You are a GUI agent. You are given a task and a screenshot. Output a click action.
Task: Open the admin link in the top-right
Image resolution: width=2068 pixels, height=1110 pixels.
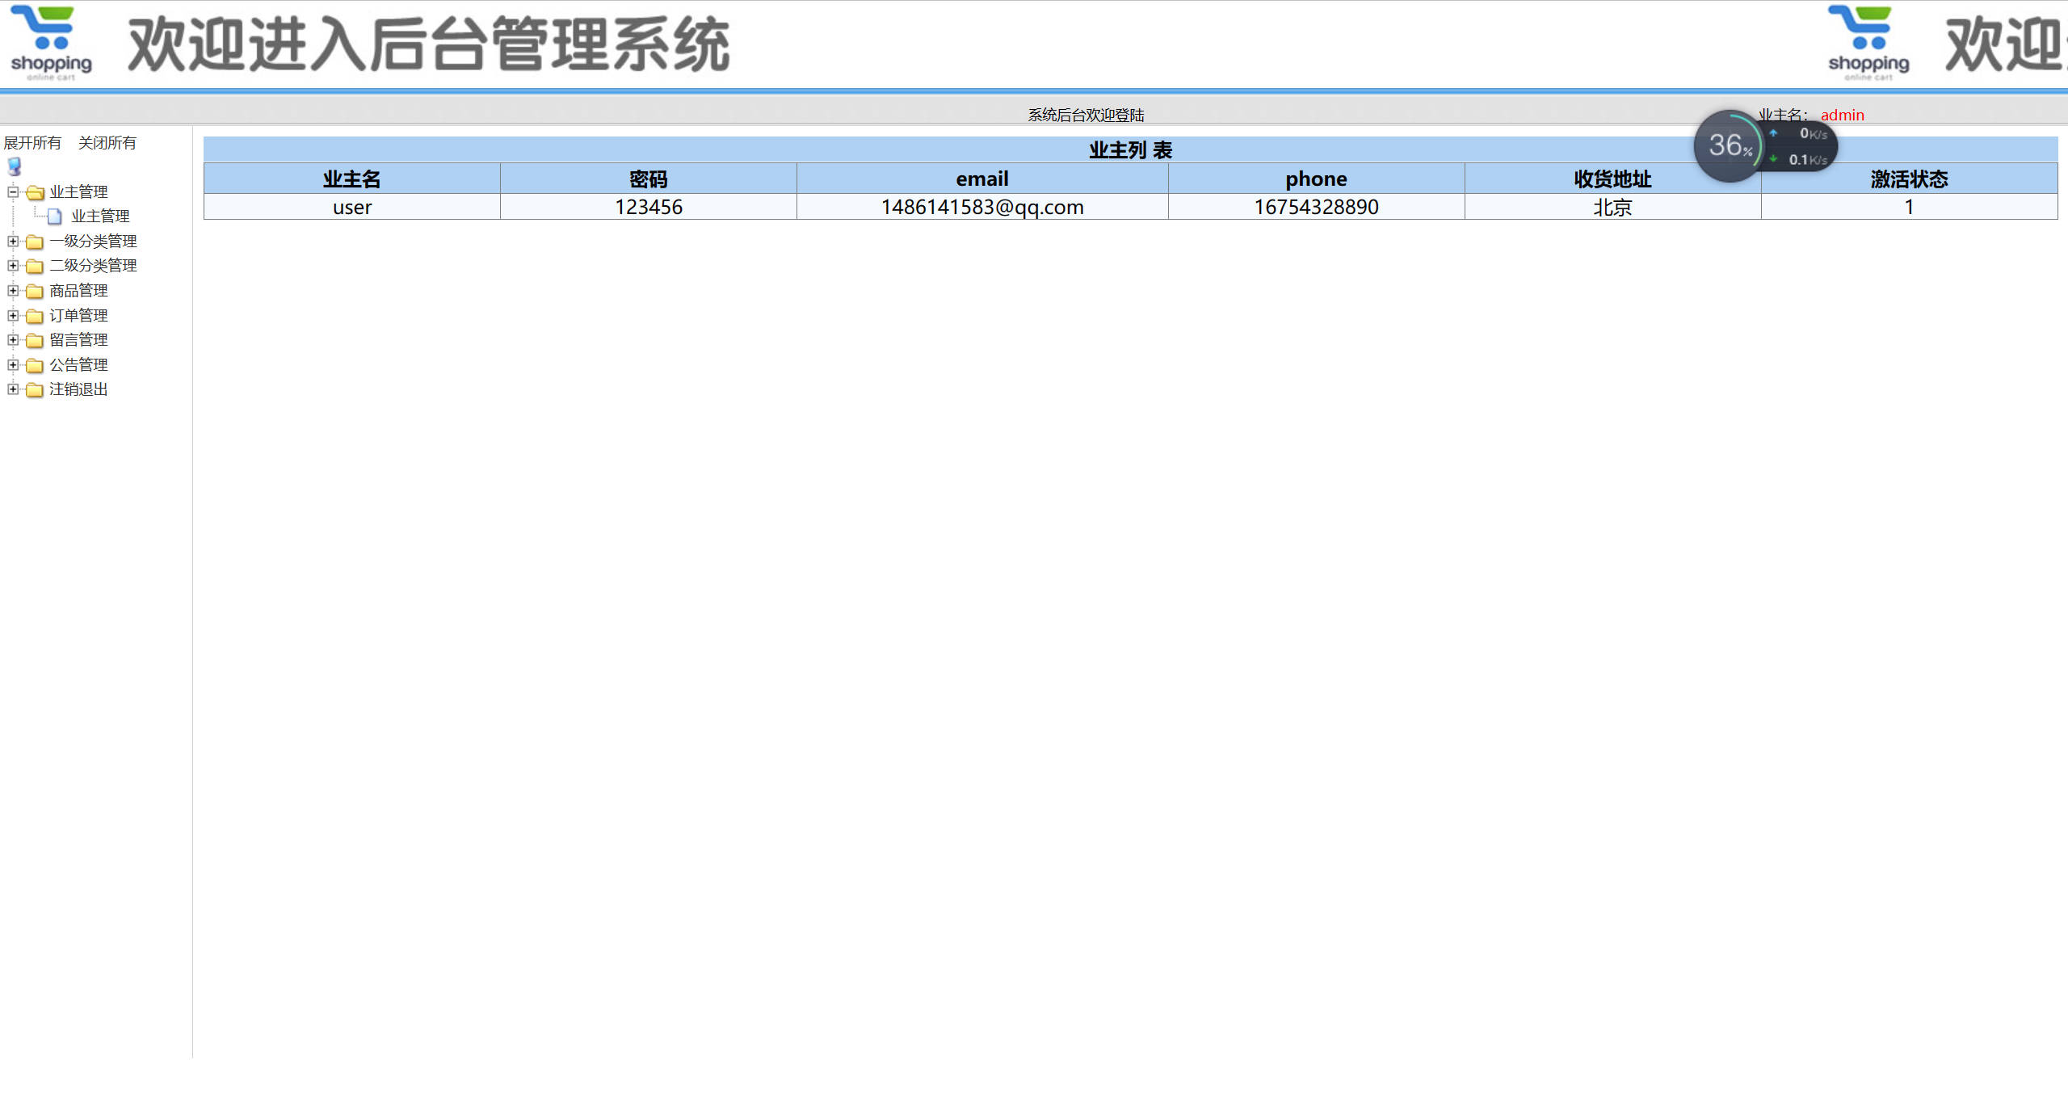coord(1842,115)
